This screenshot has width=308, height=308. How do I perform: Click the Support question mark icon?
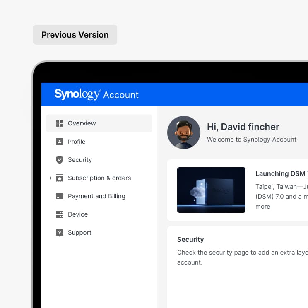(60, 233)
